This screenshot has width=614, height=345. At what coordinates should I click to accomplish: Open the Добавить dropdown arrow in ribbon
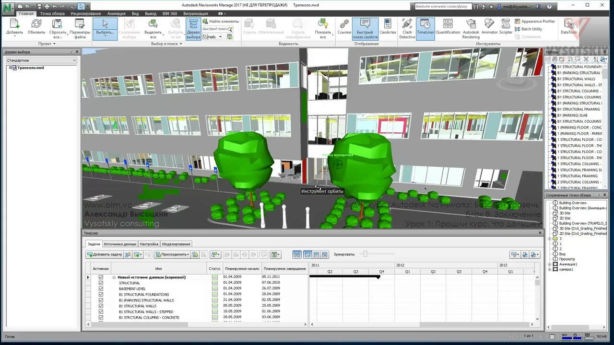(x=14, y=36)
